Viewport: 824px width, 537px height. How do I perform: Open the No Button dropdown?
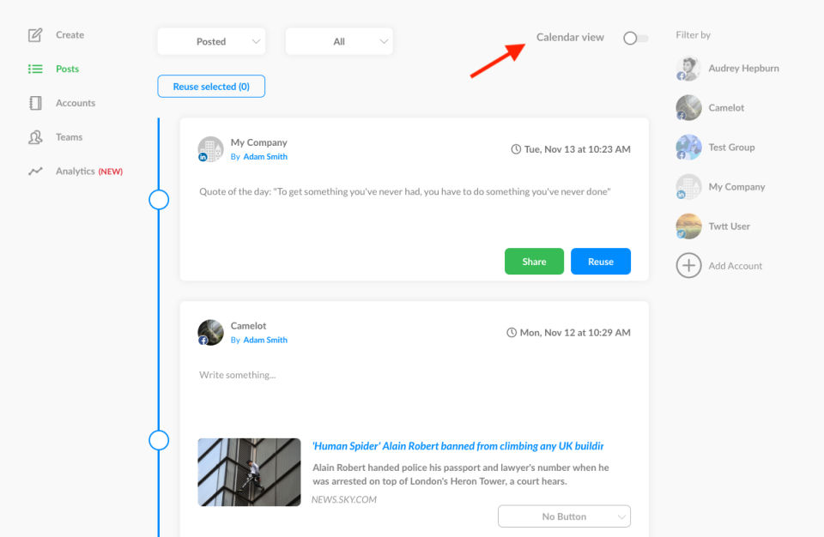(564, 516)
